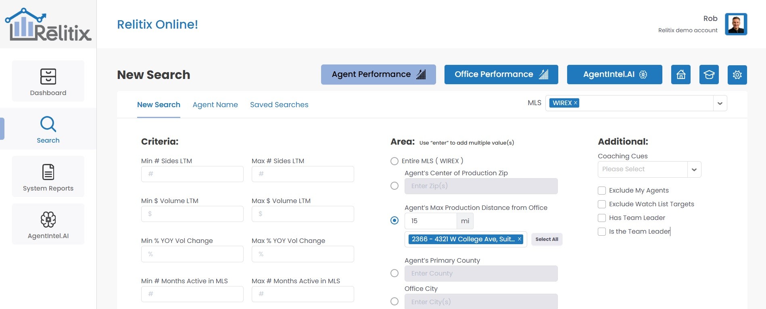Click into Max $ Volume LTM field

(x=303, y=214)
